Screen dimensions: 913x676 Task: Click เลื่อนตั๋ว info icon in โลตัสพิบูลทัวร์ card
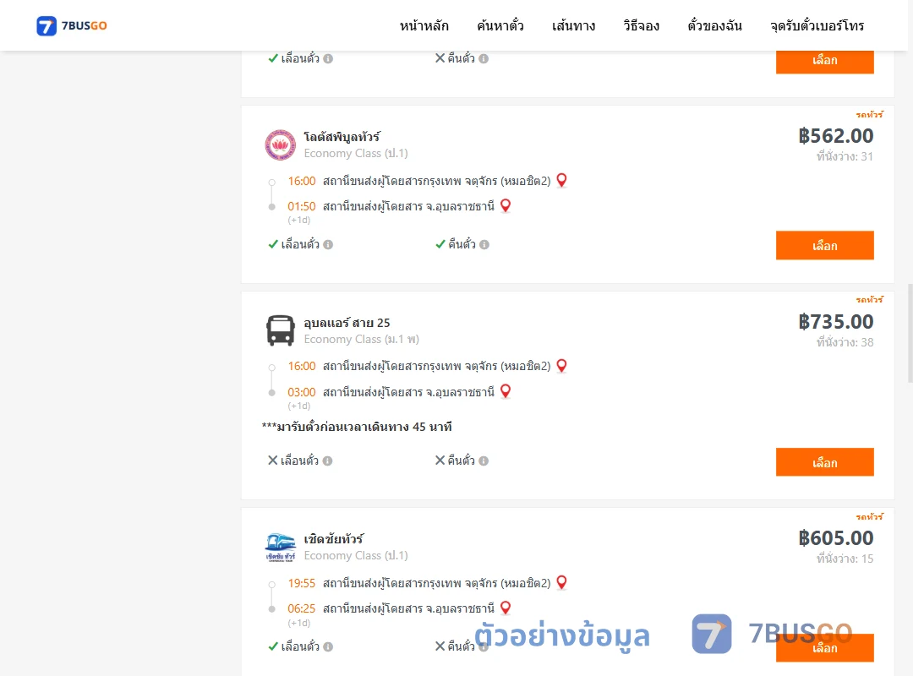tap(328, 244)
